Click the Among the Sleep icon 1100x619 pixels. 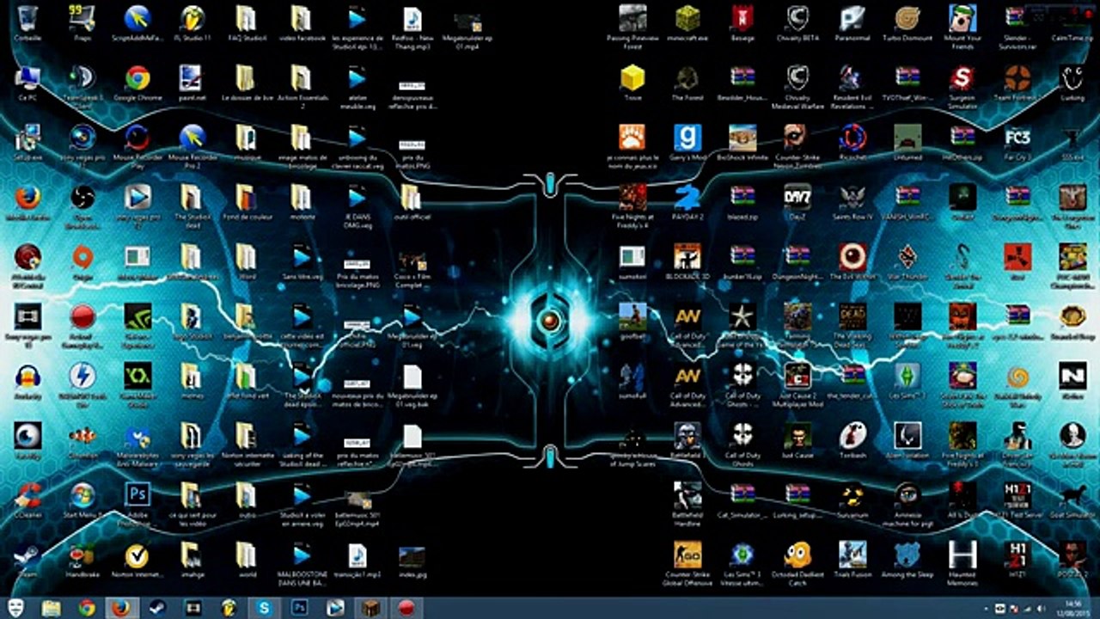907,555
